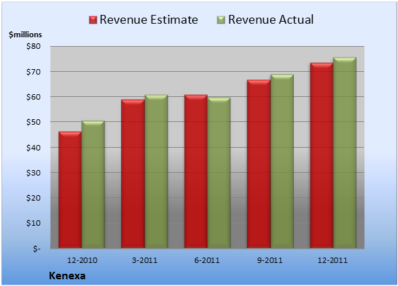Click the Kenexa company title

point(67,276)
